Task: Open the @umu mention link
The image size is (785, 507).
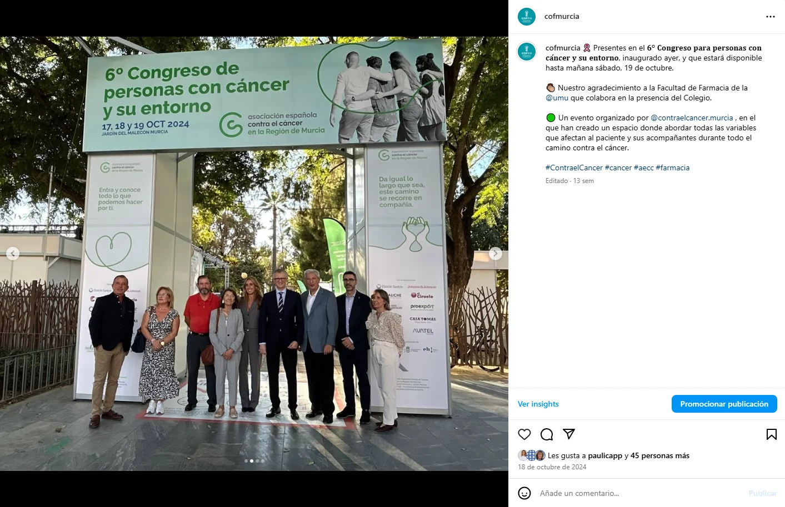Action: [557, 98]
